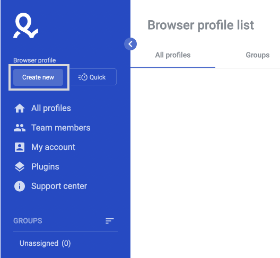Click the home icon for All profiles

click(x=20, y=108)
